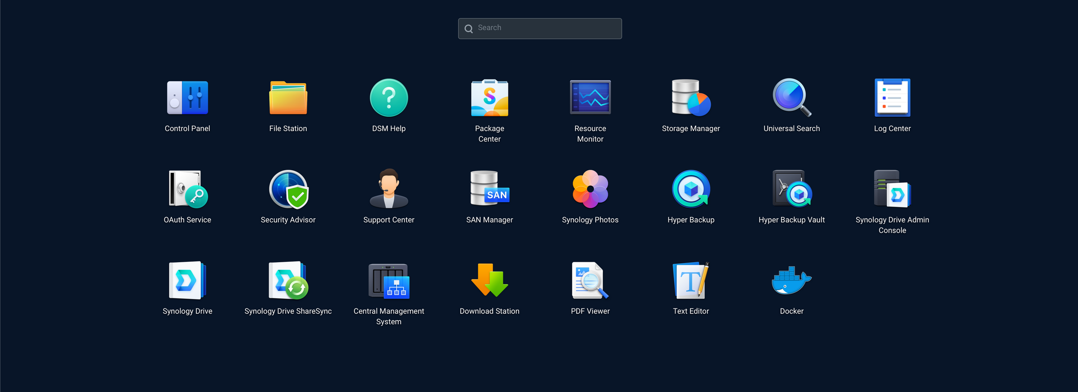Open Hyper Backup Vault
The width and height of the screenshot is (1078, 392).
(x=791, y=189)
